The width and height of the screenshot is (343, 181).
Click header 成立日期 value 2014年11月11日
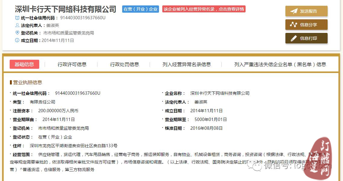(x=58, y=40)
